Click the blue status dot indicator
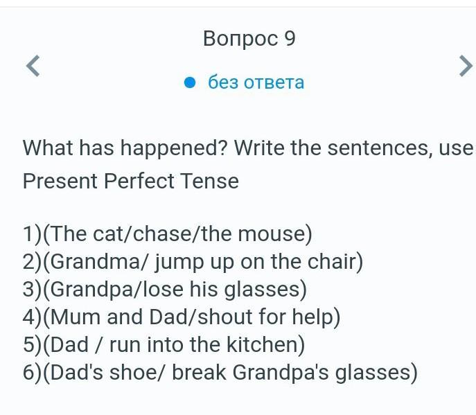476x415 pixels. (x=190, y=82)
